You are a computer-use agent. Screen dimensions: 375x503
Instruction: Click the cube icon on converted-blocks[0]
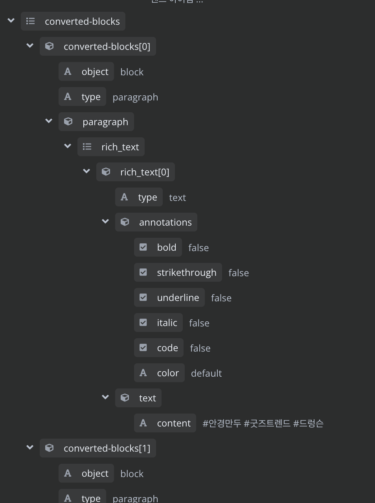(50, 46)
